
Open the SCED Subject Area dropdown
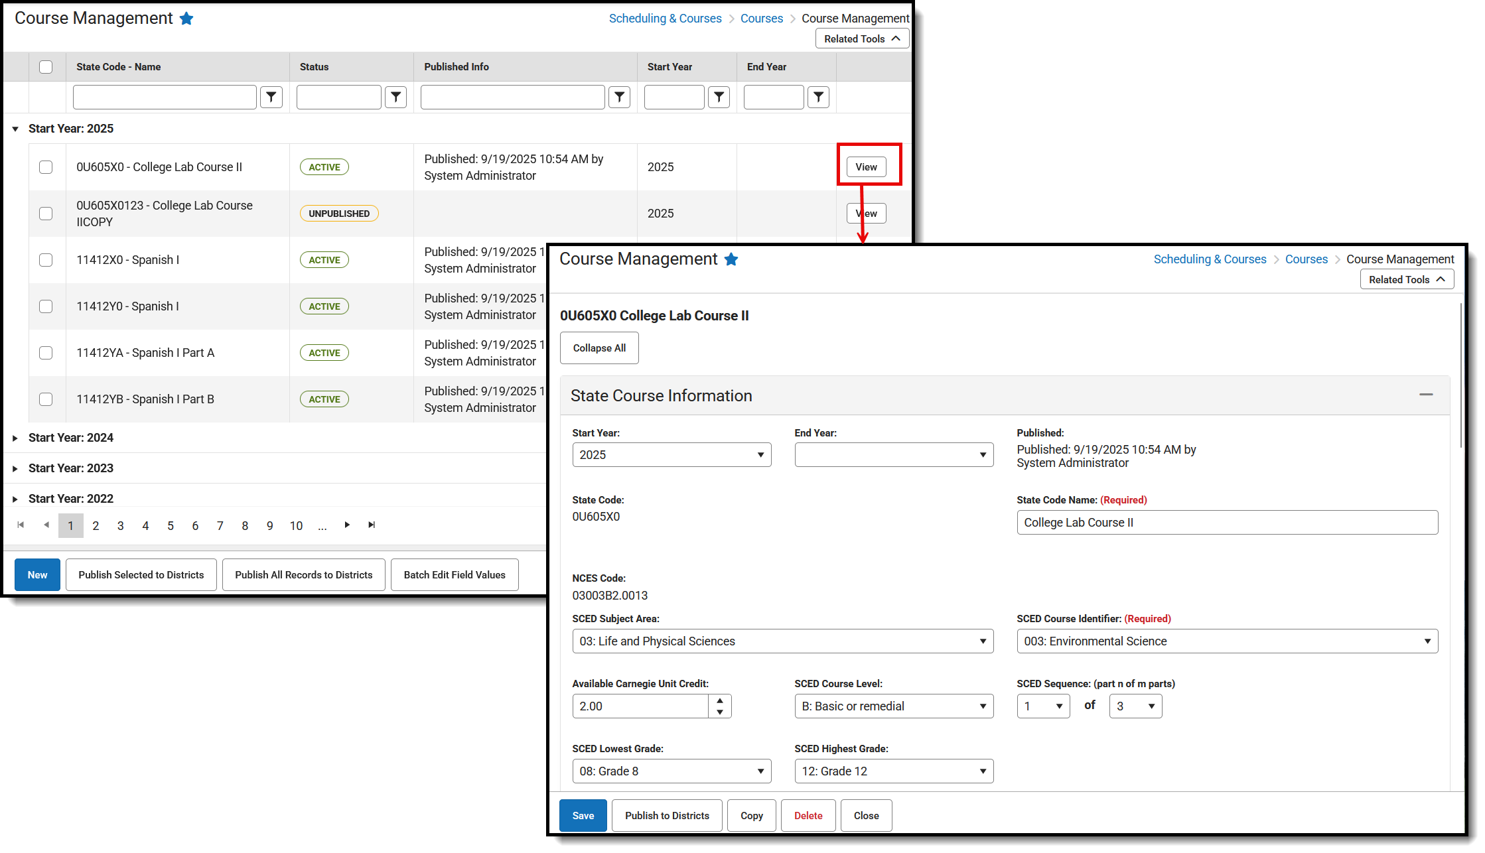point(783,641)
